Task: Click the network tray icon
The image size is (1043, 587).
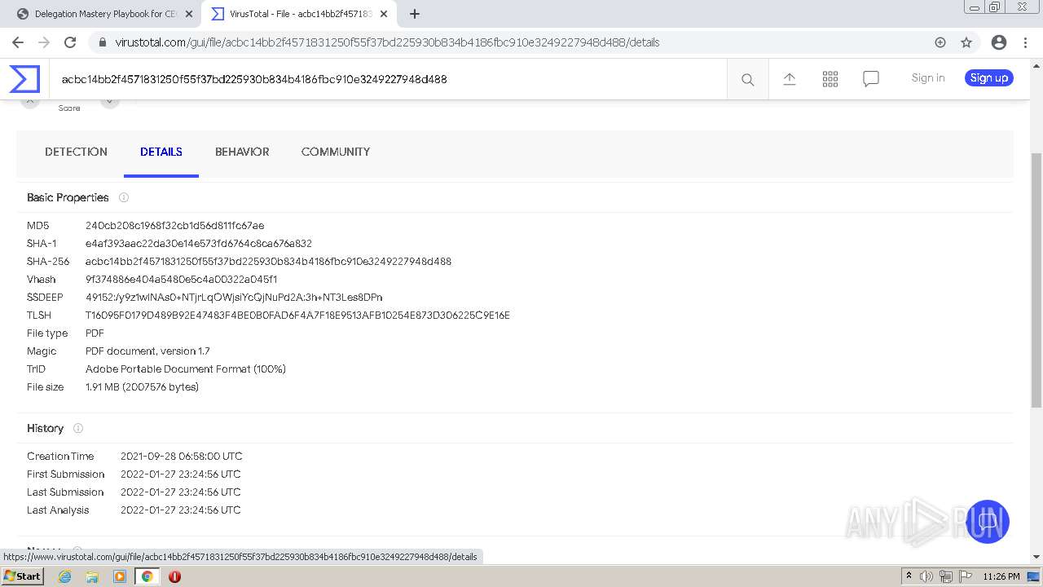Action: pyautogui.click(x=946, y=576)
